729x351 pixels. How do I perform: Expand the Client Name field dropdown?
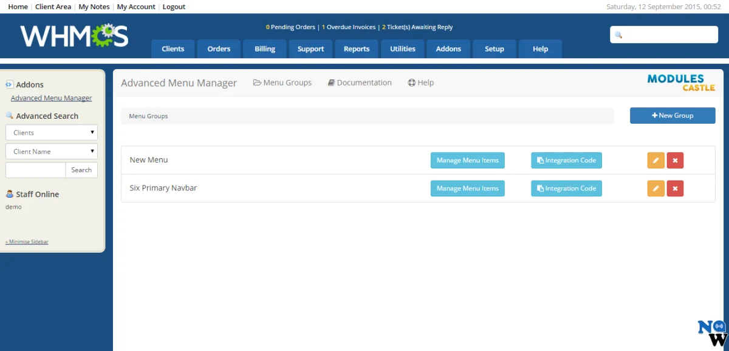tap(52, 151)
